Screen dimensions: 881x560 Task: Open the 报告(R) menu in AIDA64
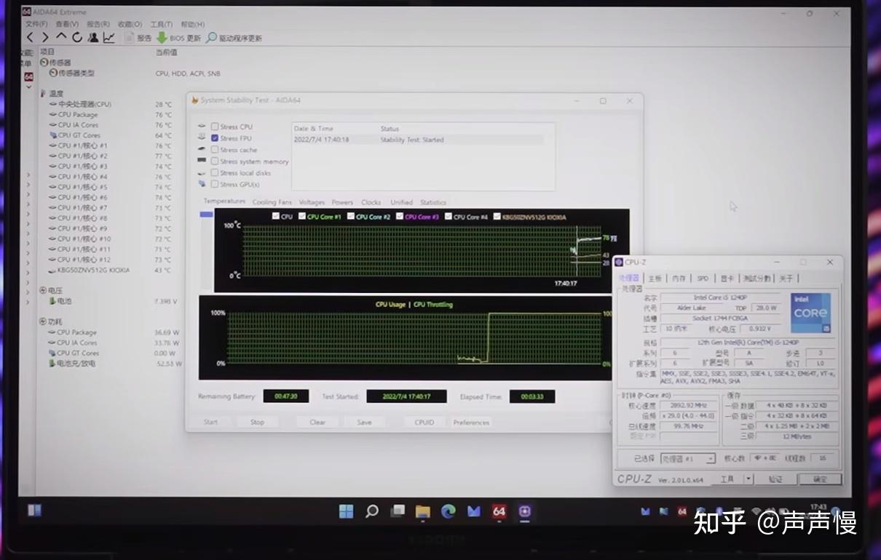coord(98,24)
